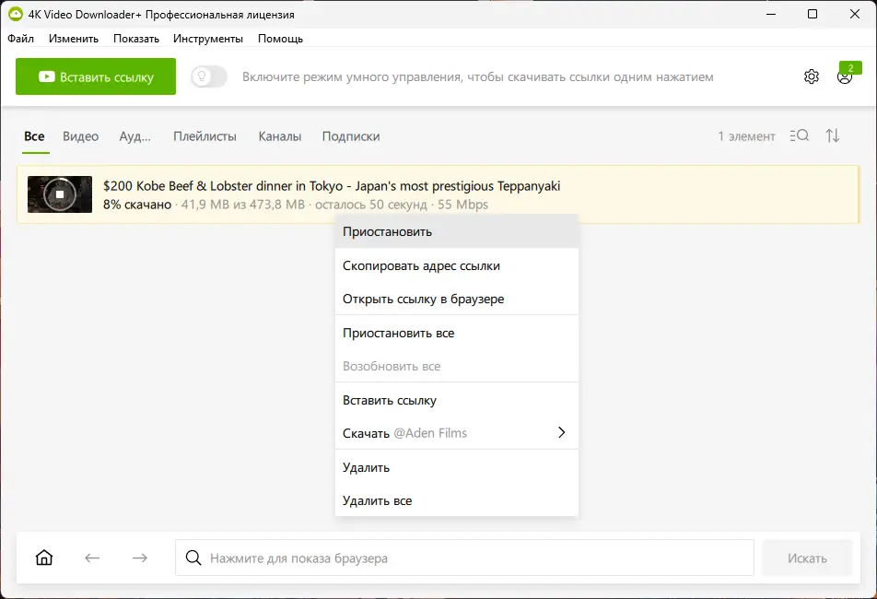Click the green Вставить ссылку button
Screen dimensions: 877x599
96,76
